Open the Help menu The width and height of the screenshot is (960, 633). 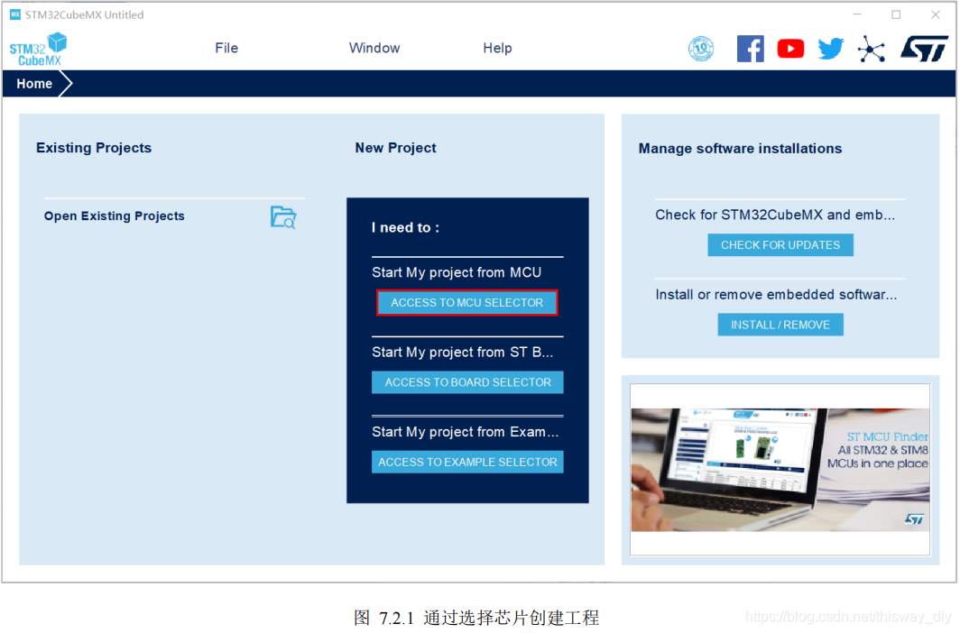[x=497, y=49]
